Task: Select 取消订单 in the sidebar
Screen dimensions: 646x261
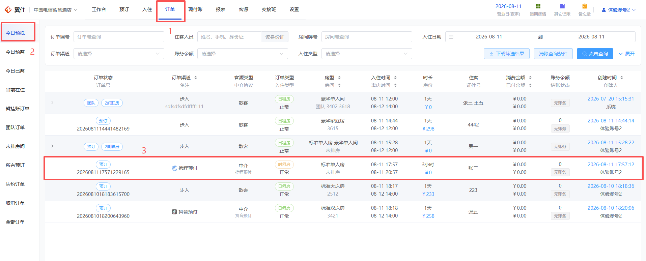Action: (x=15, y=203)
